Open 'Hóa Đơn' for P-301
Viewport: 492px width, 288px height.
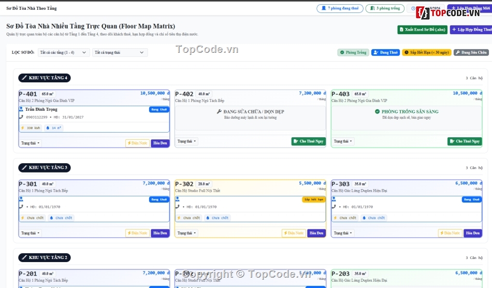pyautogui.click(x=160, y=233)
